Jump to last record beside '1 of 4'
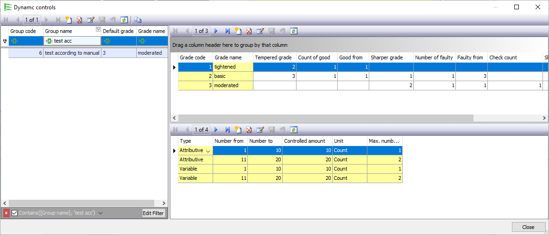Image resolution: width=549 pixels, height=235 pixels. (x=227, y=130)
